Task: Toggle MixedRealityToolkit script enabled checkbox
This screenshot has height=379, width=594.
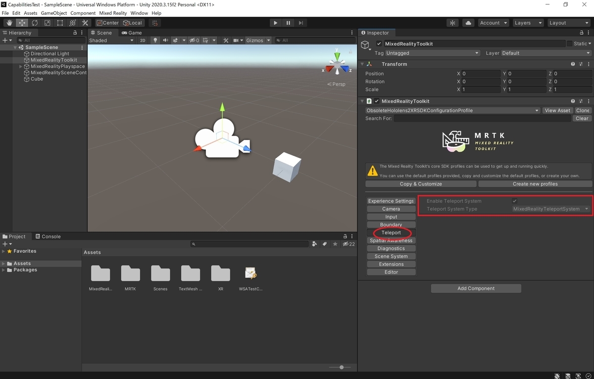Action: (x=377, y=101)
